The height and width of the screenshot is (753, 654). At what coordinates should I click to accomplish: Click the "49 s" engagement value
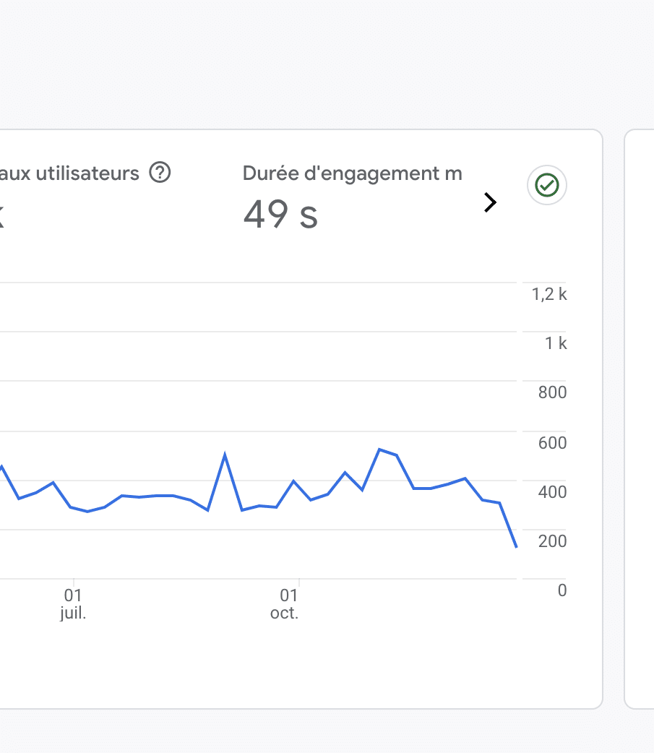pos(280,215)
